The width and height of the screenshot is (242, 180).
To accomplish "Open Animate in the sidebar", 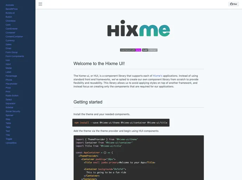I will [x=10, y=5].
